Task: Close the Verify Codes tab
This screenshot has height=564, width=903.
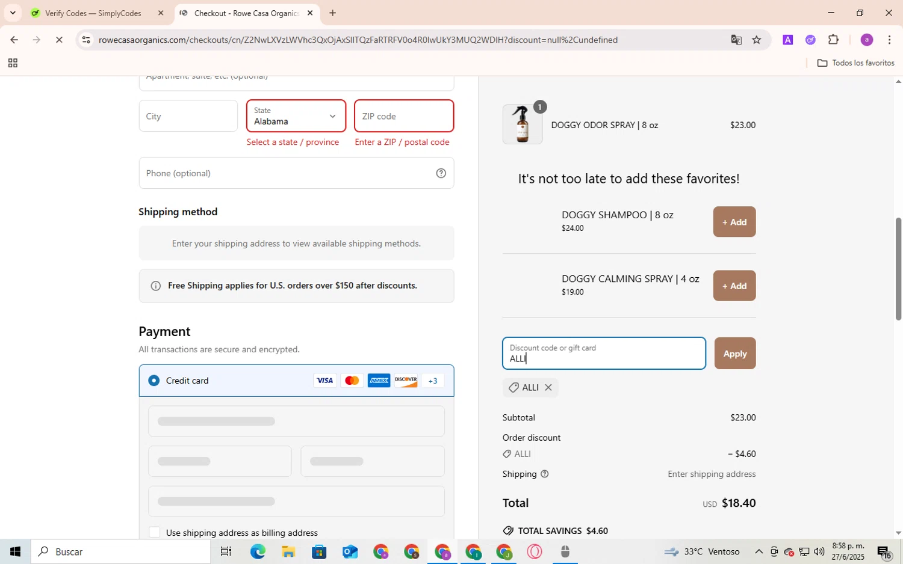Action: [160, 13]
